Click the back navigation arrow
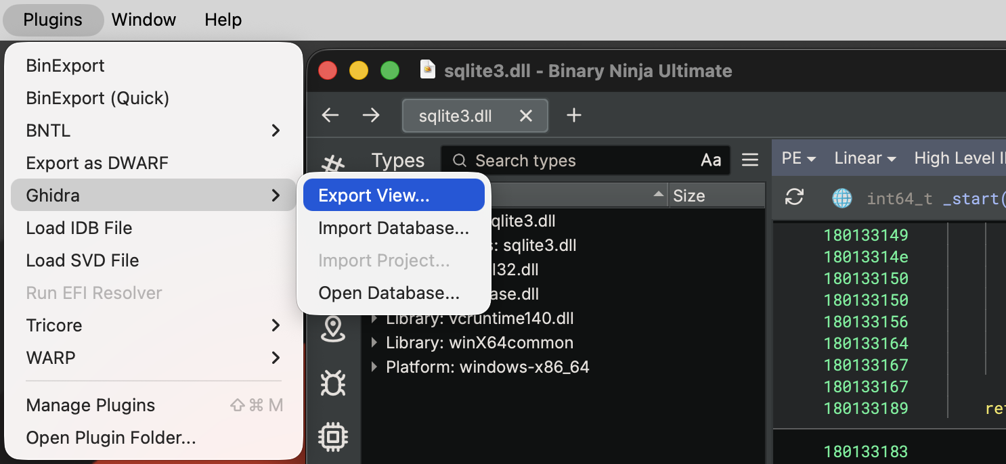The height and width of the screenshot is (464, 1006). 330,115
